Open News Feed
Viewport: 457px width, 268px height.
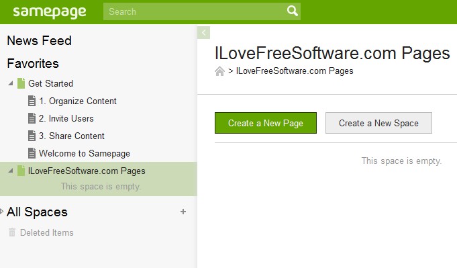tap(39, 40)
